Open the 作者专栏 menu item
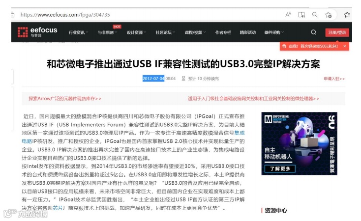The image size is (361, 221). [223, 32]
